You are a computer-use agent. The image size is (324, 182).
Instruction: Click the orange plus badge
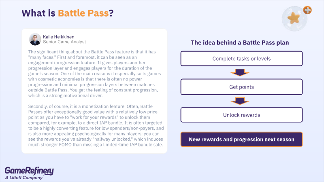307,11
